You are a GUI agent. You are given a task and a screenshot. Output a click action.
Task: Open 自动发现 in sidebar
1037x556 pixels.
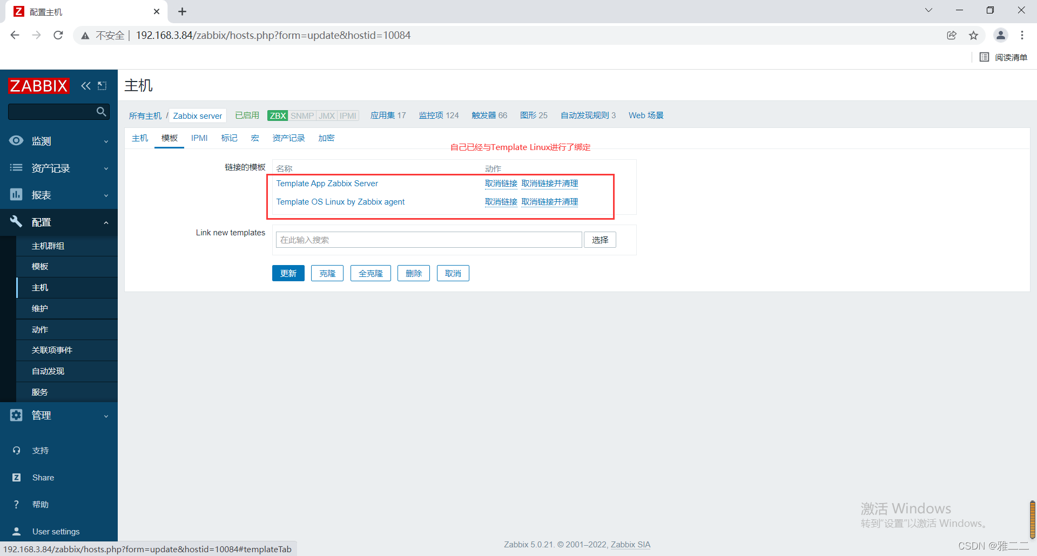pyautogui.click(x=67, y=371)
